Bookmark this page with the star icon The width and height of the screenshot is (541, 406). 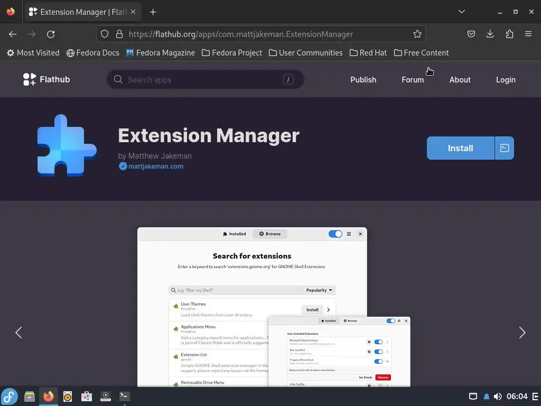pos(417,34)
